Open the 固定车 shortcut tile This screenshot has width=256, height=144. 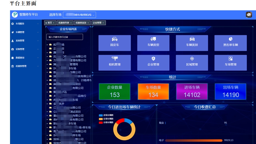coord(115,43)
